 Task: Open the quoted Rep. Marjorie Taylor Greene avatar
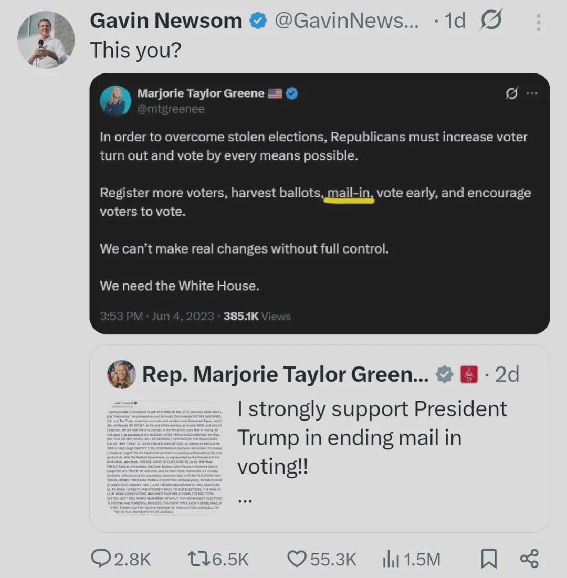pyautogui.click(x=121, y=374)
